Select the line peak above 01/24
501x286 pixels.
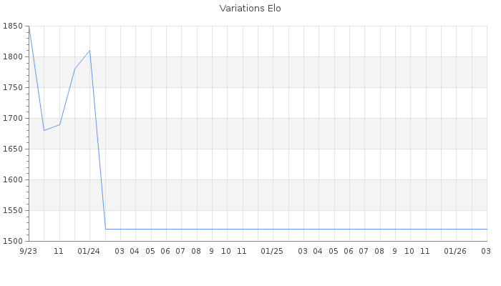click(x=89, y=51)
